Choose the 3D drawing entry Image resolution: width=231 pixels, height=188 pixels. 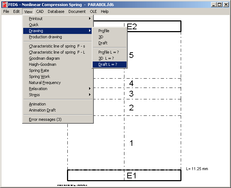click(x=101, y=37)
